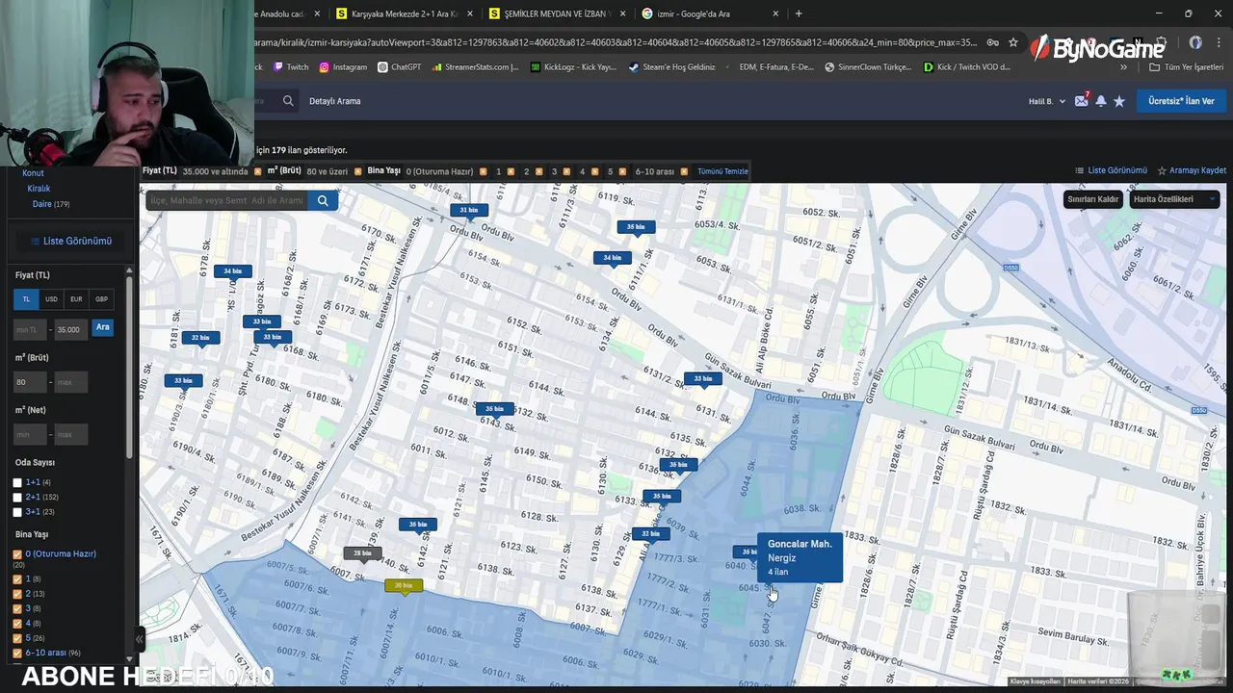Select the 33 bin marker near Gün Sazak Bulvarı

point(703,378)
